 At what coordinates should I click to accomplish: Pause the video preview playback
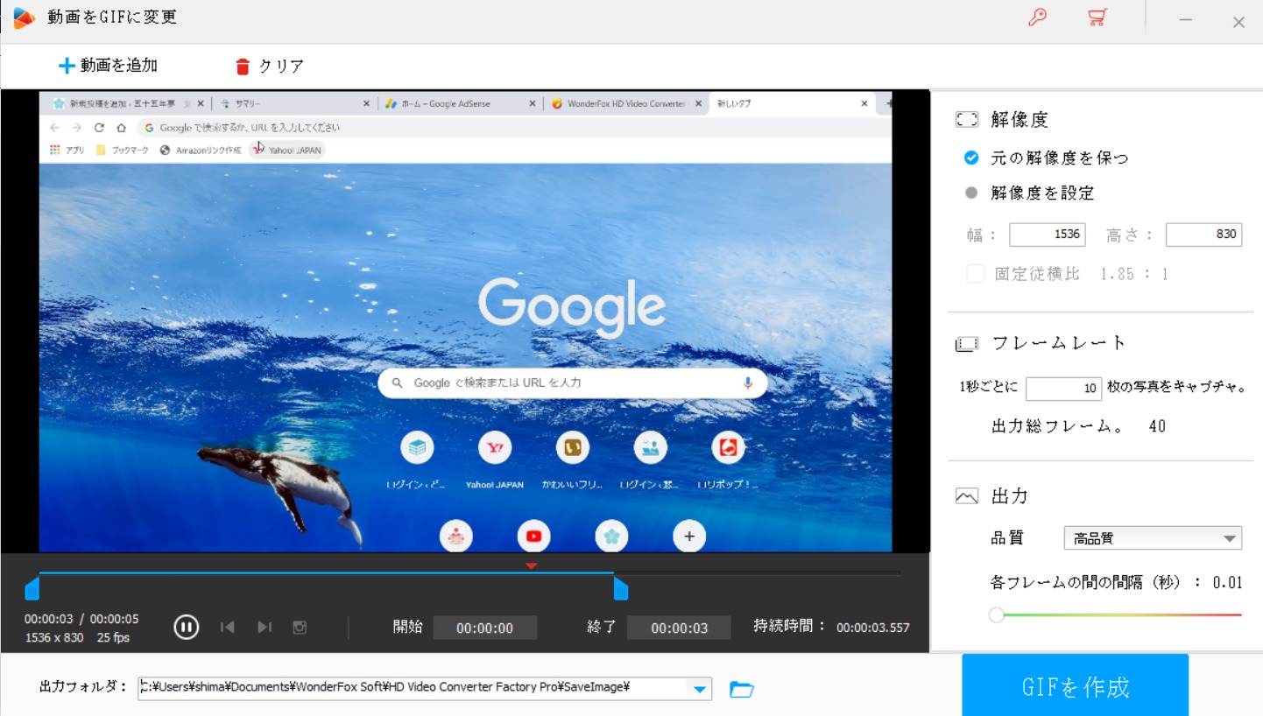point(186,627)
